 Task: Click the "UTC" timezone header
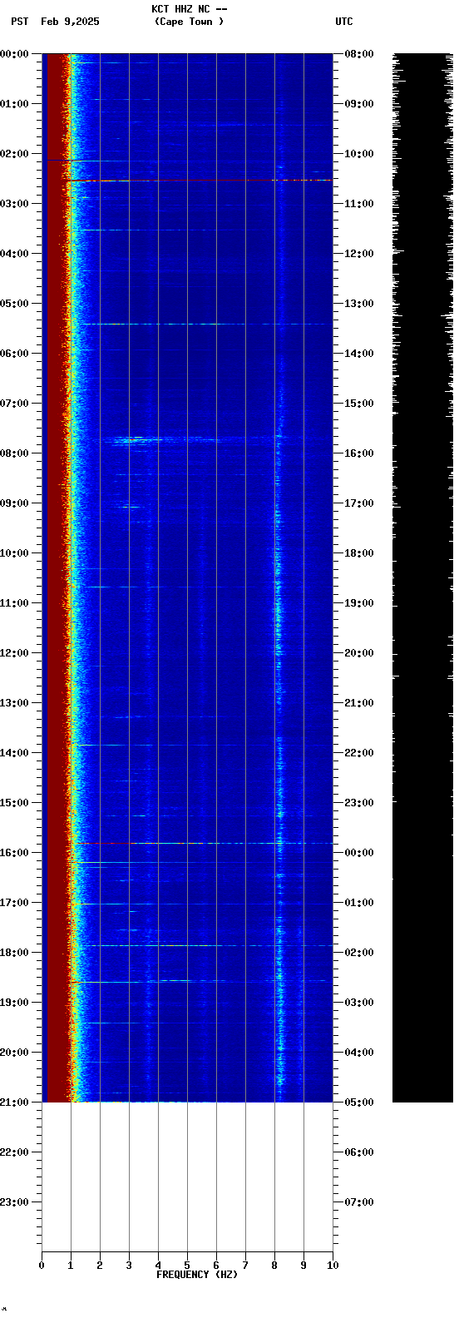click(x=344, y=22)
